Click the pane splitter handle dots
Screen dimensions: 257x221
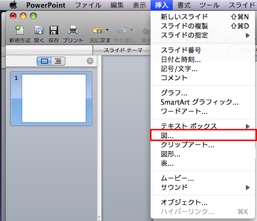tap(99, 219)
